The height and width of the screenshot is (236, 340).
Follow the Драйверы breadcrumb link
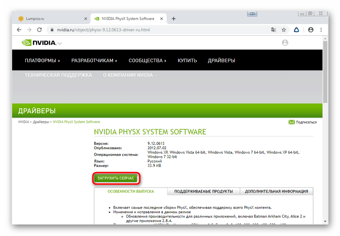coord(41,122)
